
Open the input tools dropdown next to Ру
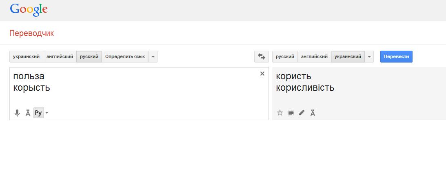click(47, 113)
